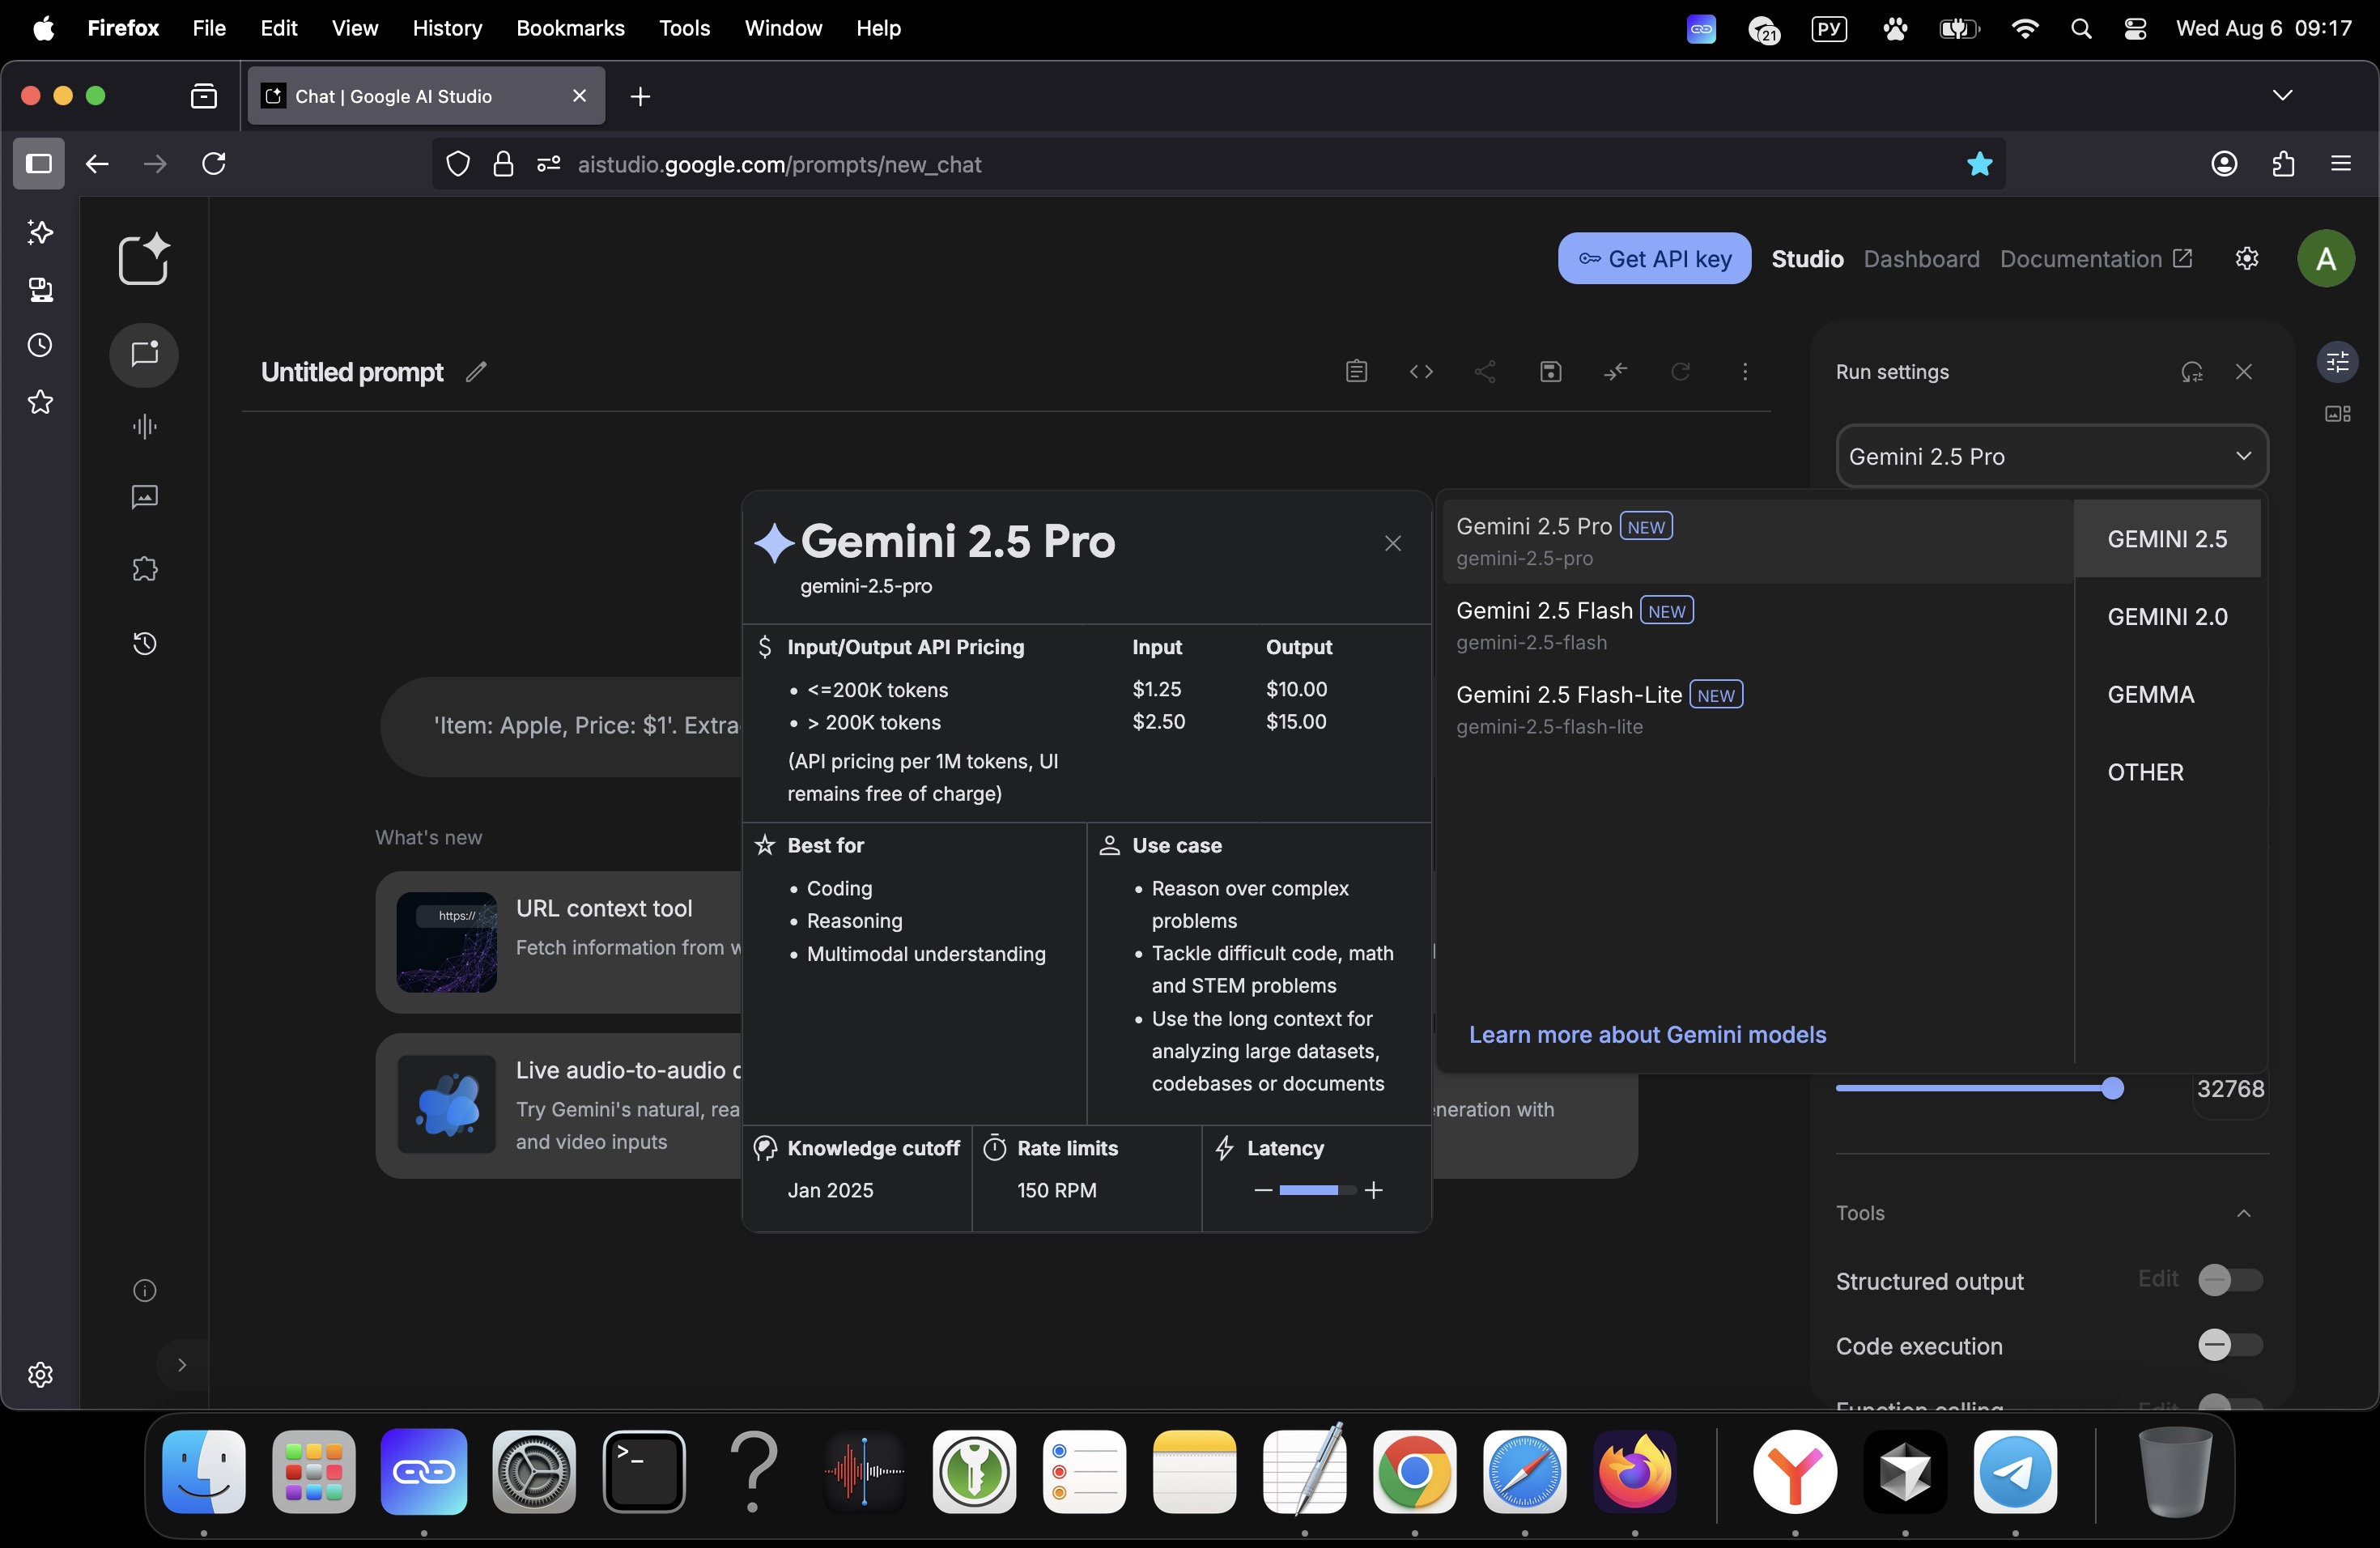Image resolution: width=2380 pixels, height=1548 pixels.
Task: Select the GEMMA model category
Action: coord(2150,695)
